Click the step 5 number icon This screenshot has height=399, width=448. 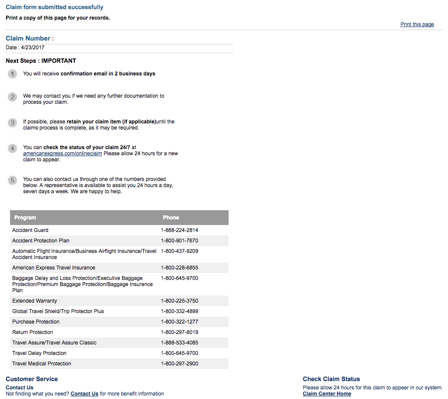13,180
